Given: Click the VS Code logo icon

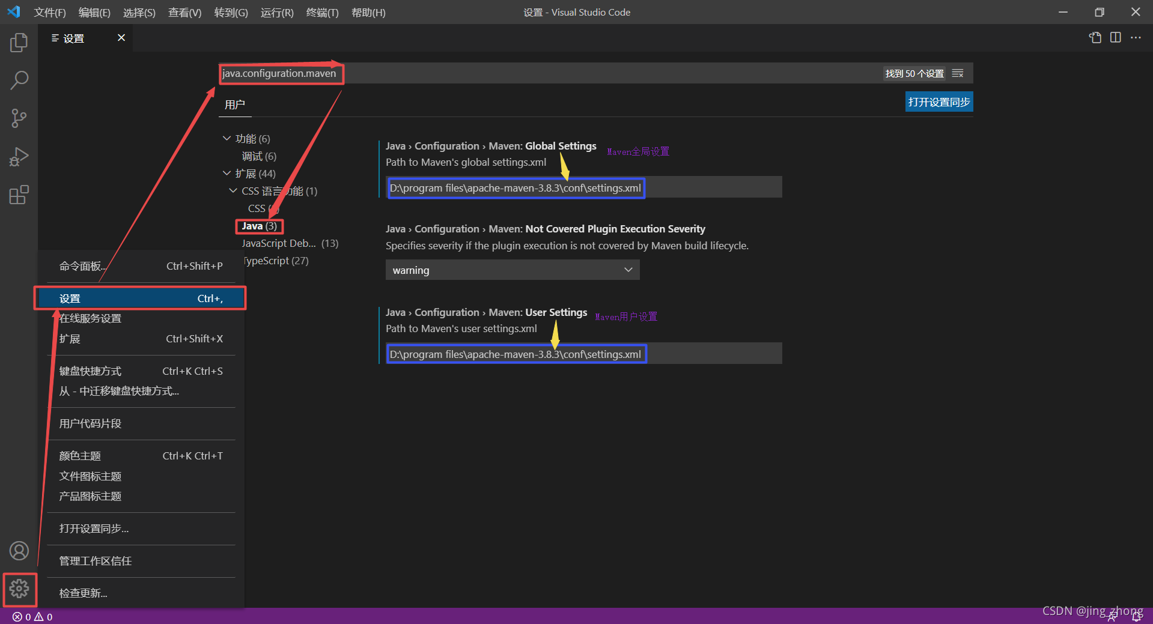Looking at the screenshot, I should point(14,12).
